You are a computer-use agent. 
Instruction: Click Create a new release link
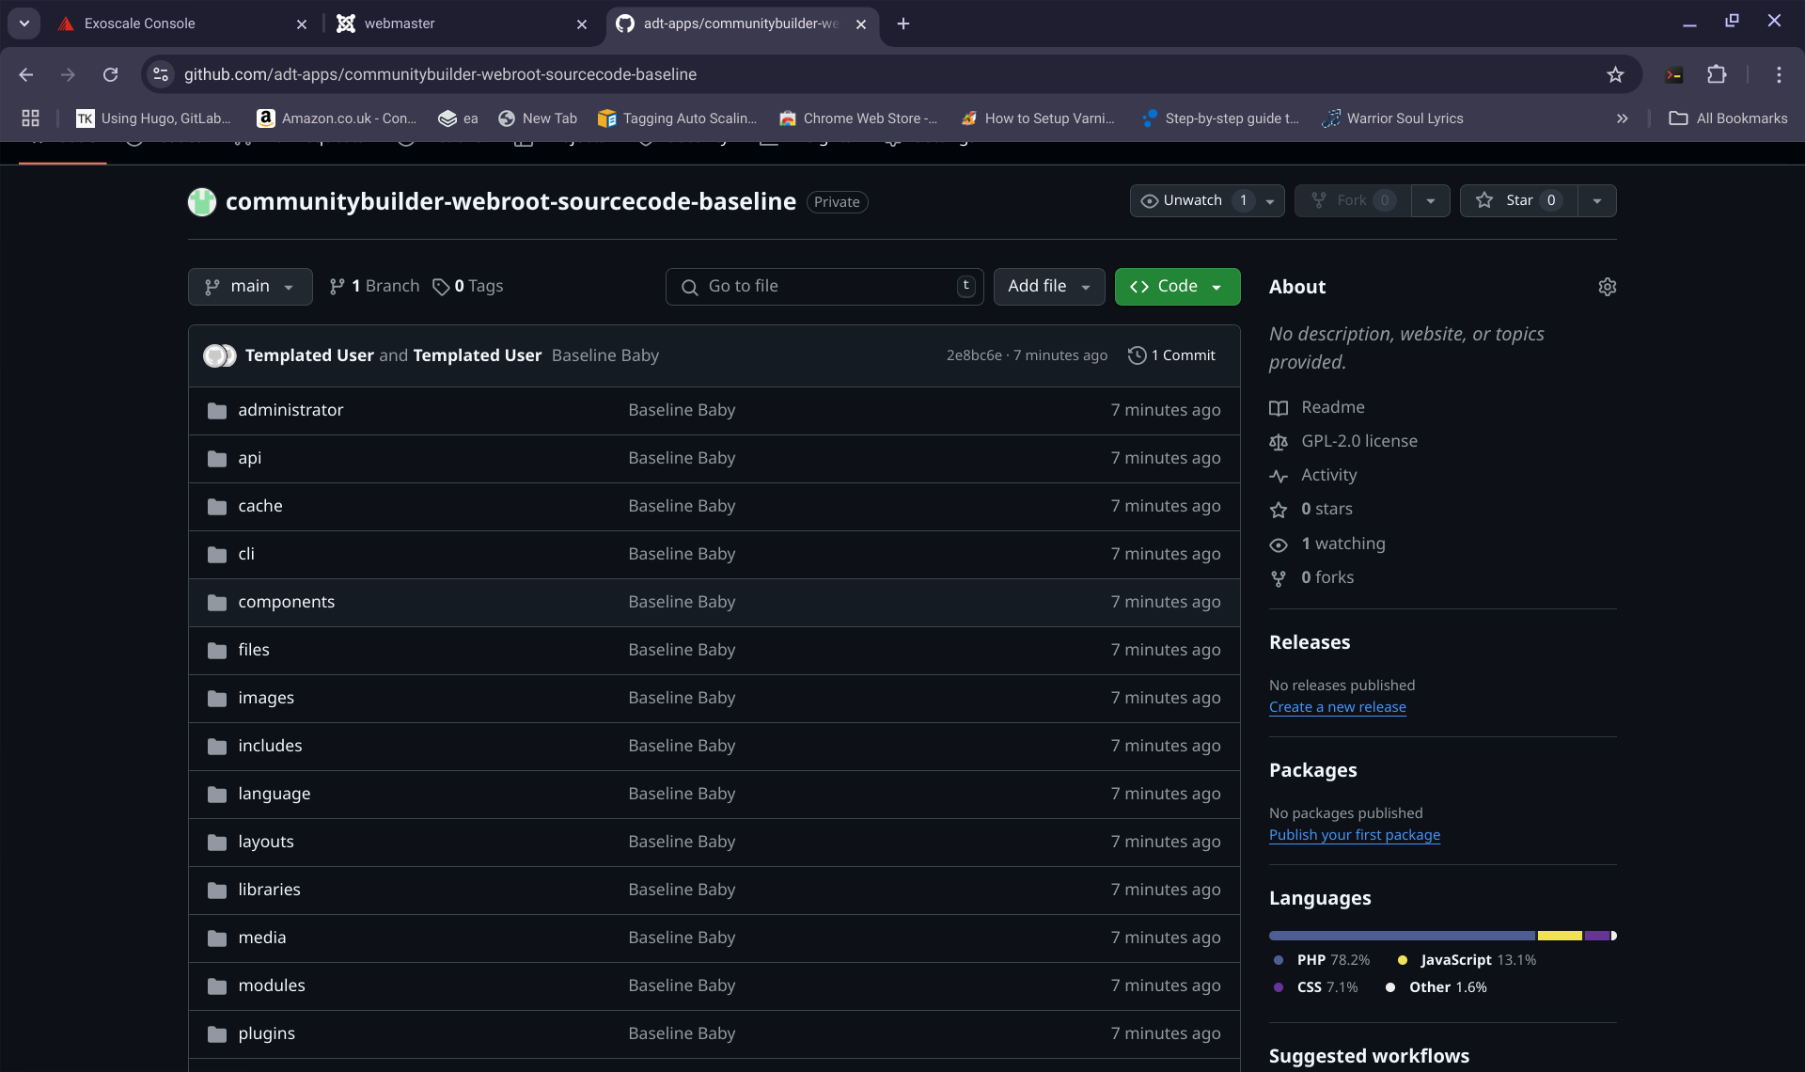click(1337, 707)
